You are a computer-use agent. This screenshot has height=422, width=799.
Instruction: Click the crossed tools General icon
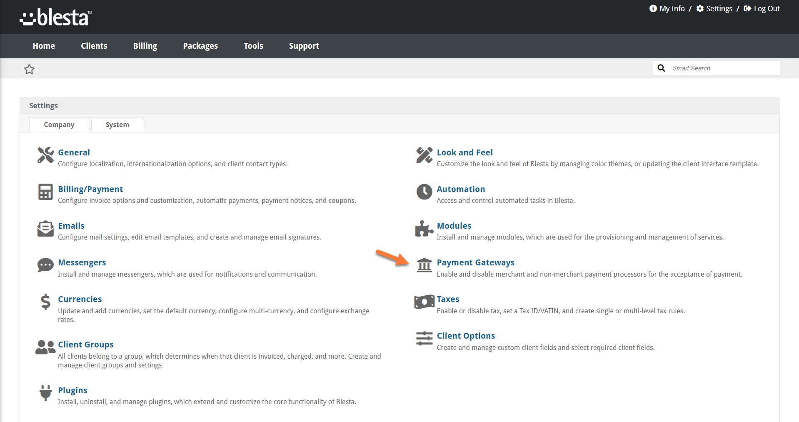pyautogui.click(x=45, y=155)
